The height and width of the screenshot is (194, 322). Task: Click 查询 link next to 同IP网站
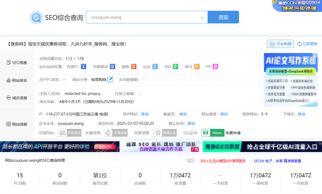[145, 114]
